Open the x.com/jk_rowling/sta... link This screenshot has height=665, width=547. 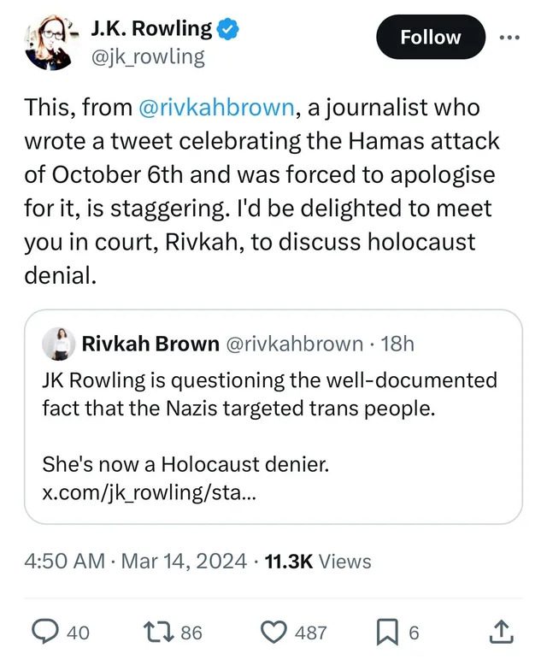pyautogui.click(x=150, y=492)
